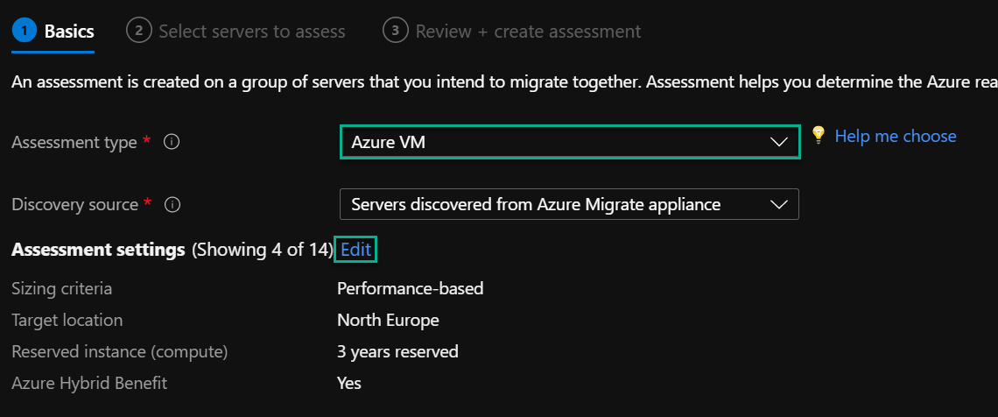Click the Assessment settings heading
Image resolution: width=998 pixels, height=417 pixels.
(98, 250)
